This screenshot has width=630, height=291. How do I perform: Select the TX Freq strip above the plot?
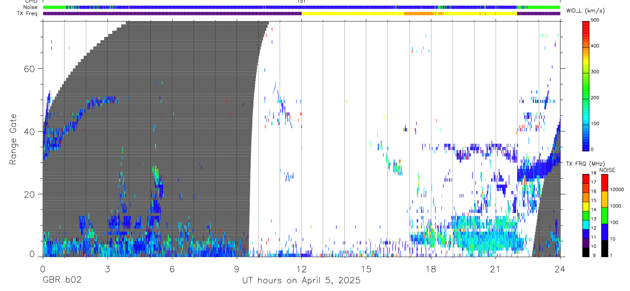pyautogui.click(x=301, y=13)
